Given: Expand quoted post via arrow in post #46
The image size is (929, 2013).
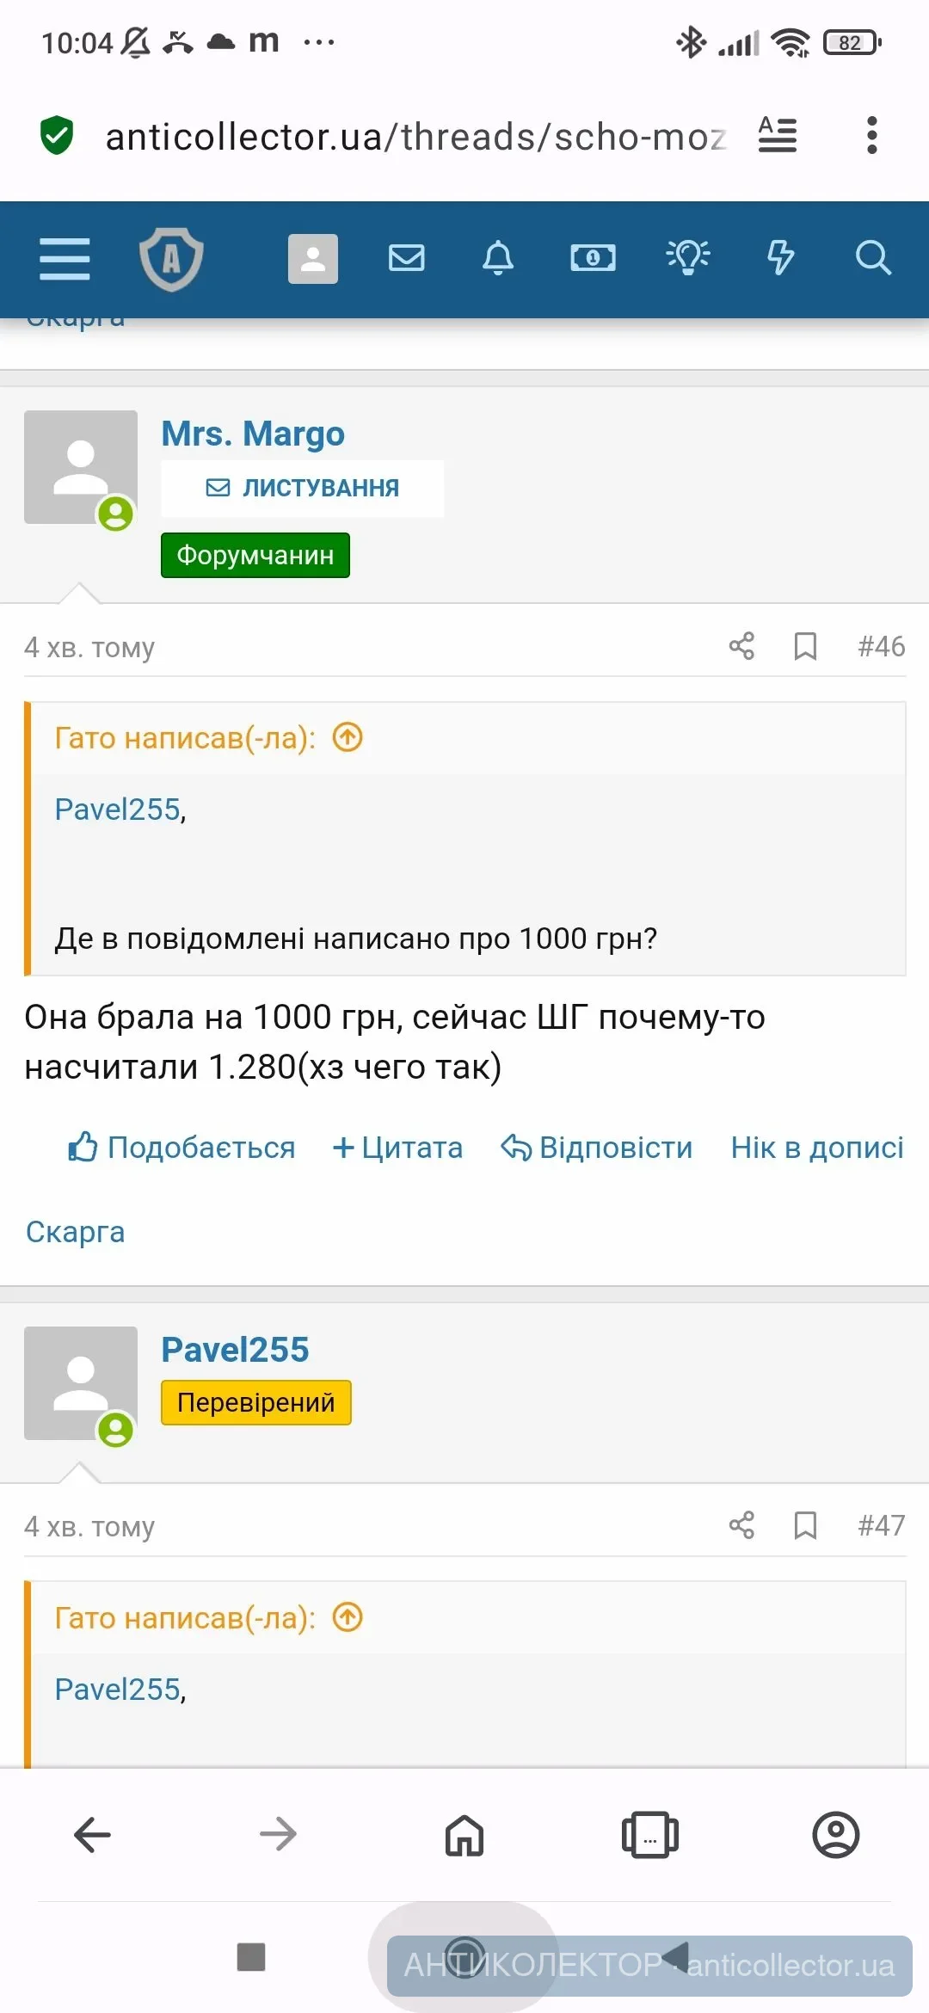Looking at the screenshot, I should (348, 737).
